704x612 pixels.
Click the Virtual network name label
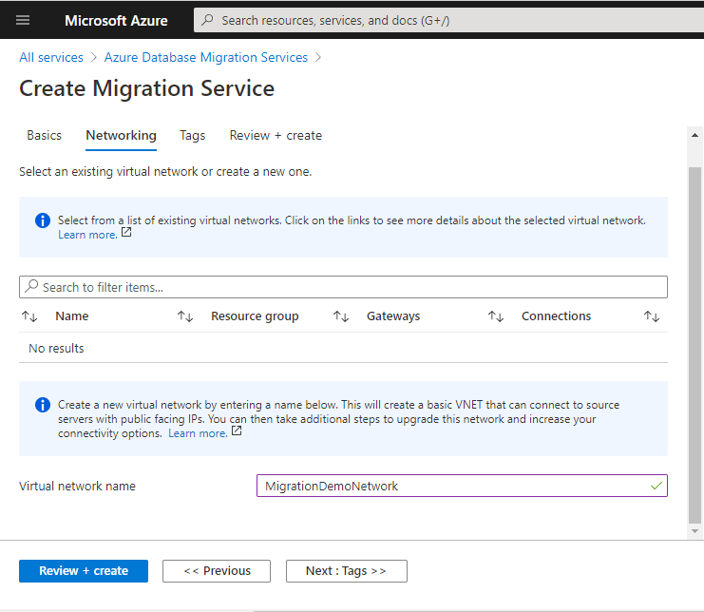(x=77, y=486)
